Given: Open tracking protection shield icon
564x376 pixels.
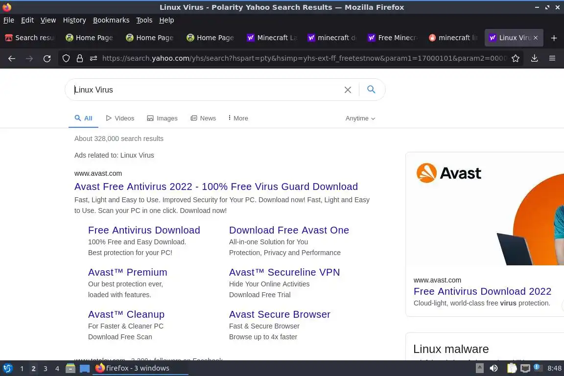Looking at the screenshot, I should pos(66,58).
